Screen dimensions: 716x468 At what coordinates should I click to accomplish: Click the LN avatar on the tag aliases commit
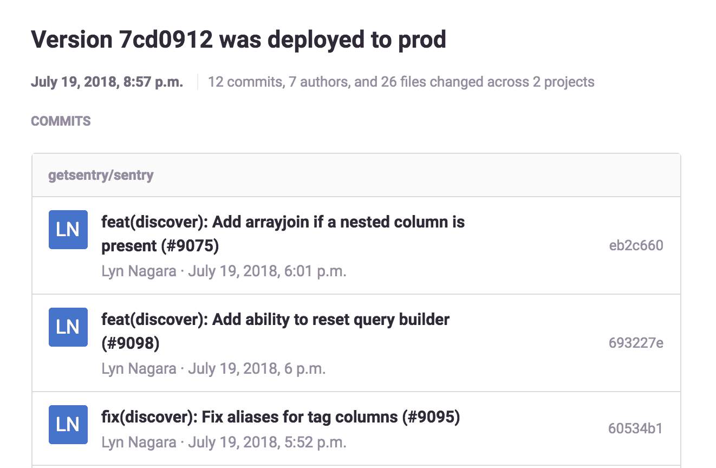(68, 425)
